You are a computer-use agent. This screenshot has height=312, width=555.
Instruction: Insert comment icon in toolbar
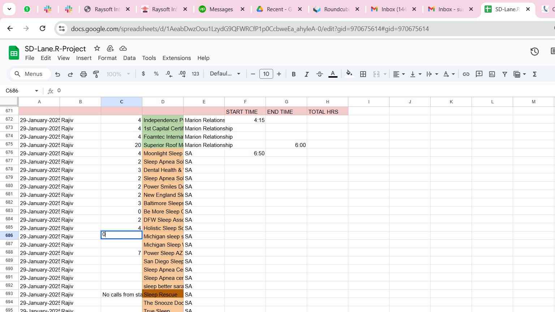tap(479, 74)
